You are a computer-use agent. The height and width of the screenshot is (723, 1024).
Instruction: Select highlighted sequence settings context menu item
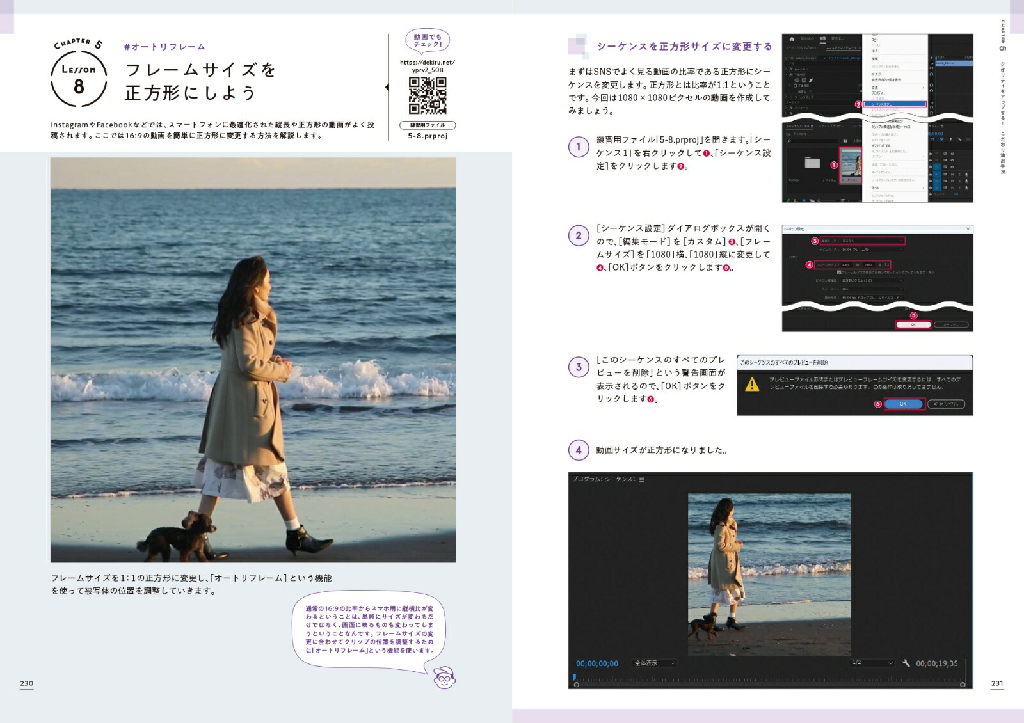pos(893,104)
